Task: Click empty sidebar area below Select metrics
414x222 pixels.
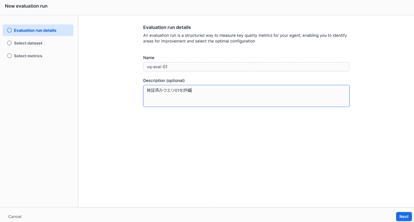Action: [x=39, y=132]
